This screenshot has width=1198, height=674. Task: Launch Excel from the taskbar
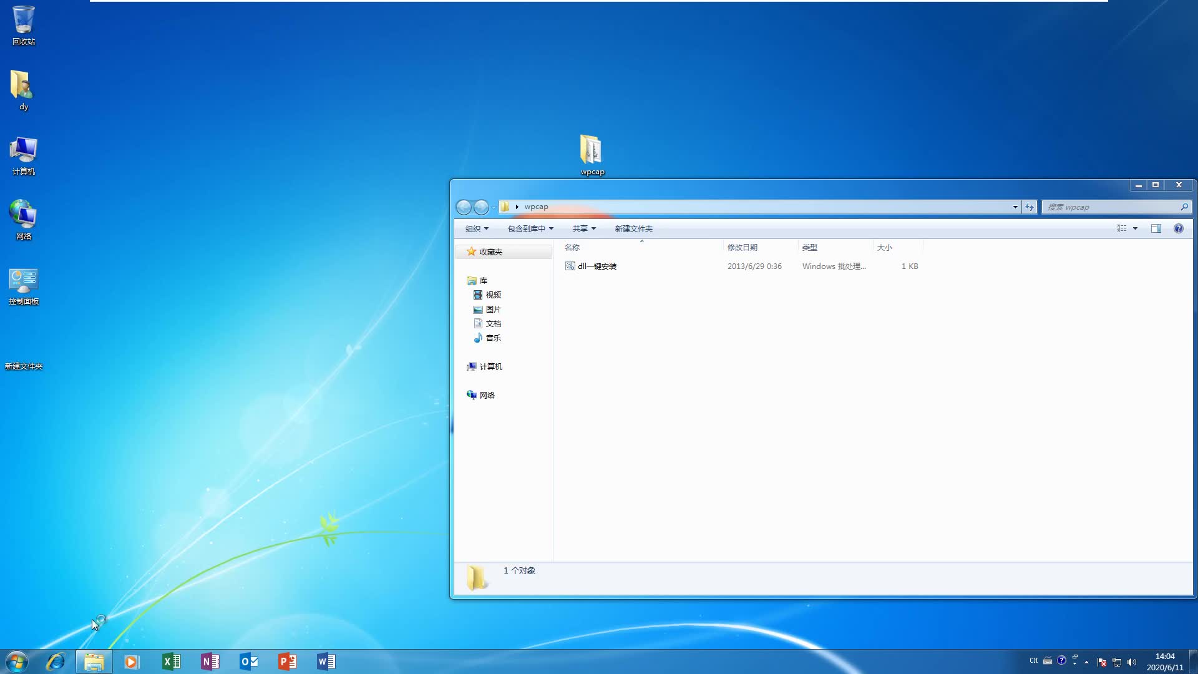pyautogui.click(x=172, y=662)
